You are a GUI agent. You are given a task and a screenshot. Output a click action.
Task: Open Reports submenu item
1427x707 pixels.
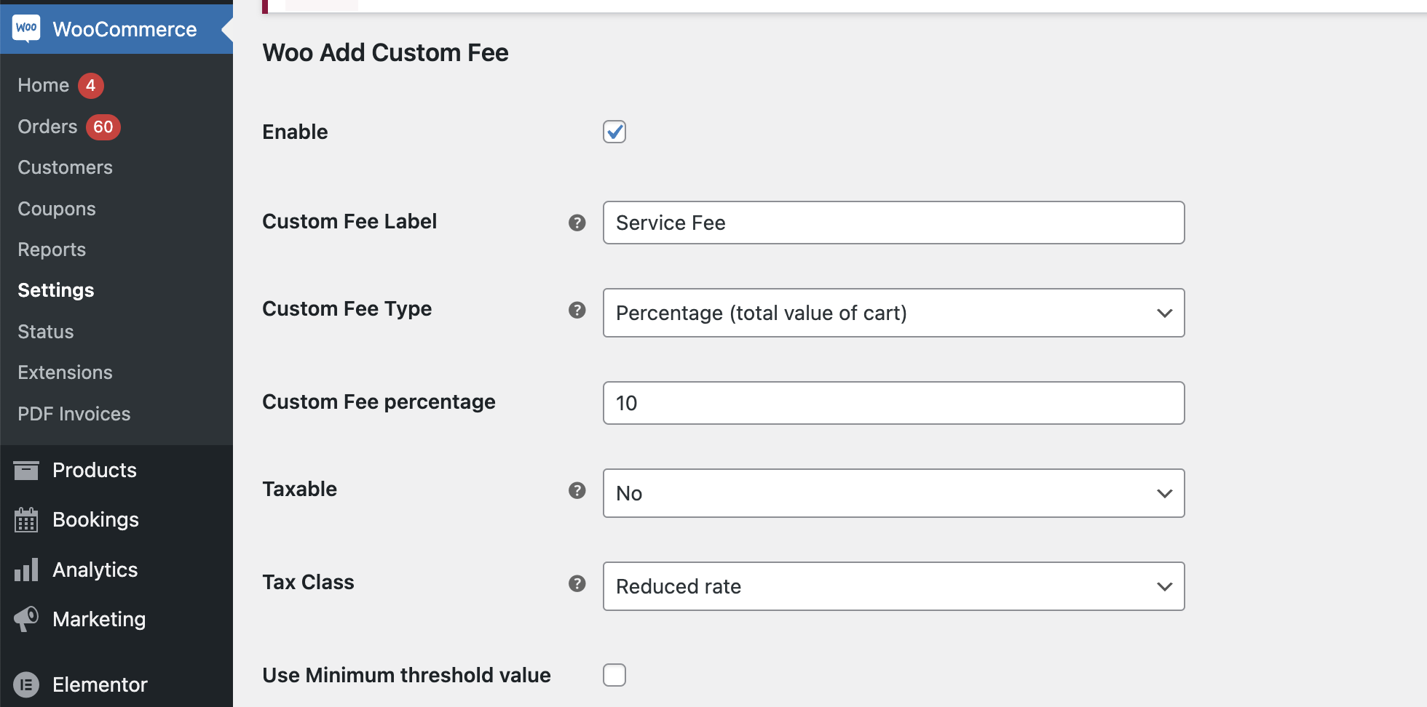[52, 249]
